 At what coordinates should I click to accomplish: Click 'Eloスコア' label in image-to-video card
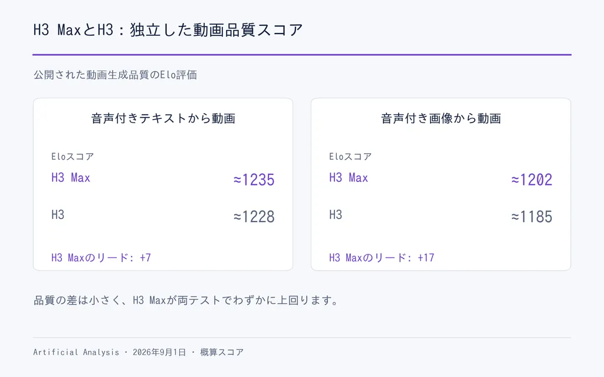click(x=350, y=156)
